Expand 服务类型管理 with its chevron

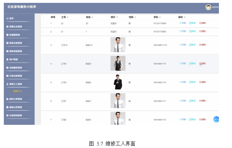click(x=31, y=51)
